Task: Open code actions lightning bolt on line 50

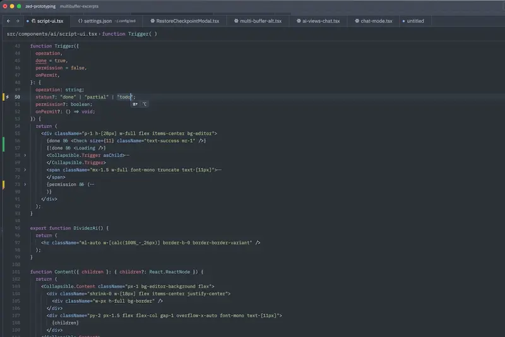Action: pyautogui.click(x=8, y=97)
